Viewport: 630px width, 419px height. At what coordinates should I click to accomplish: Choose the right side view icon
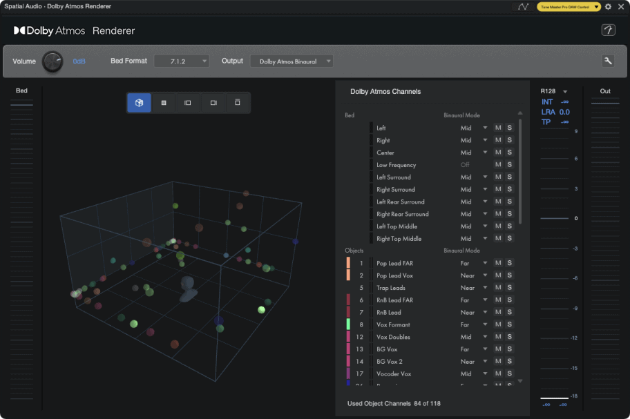pyautogui.click(x=213, y=103)
